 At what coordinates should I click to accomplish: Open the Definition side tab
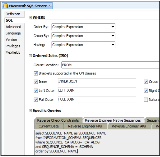(x=13, y=14)
